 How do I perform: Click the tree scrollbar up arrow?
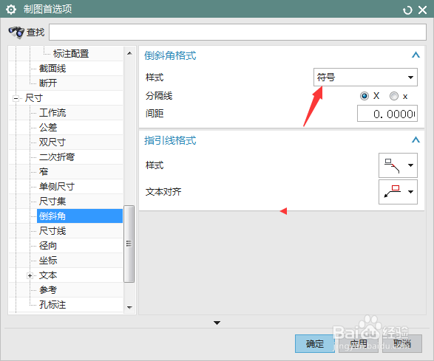[129, 53]
